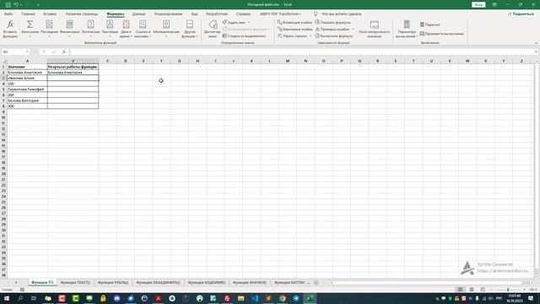The width and height of the screenshot is (540, 304).
Task: Click the Select All corner button
Action: pos(3,61)
